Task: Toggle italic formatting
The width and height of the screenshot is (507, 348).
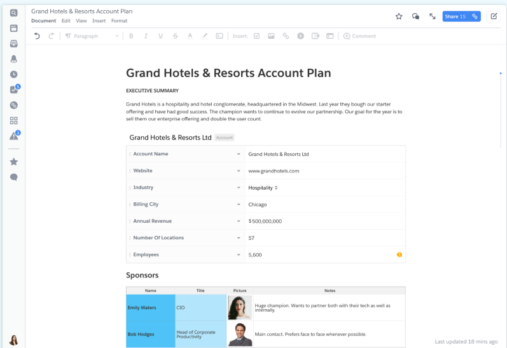Action: [x=146, y=36]
